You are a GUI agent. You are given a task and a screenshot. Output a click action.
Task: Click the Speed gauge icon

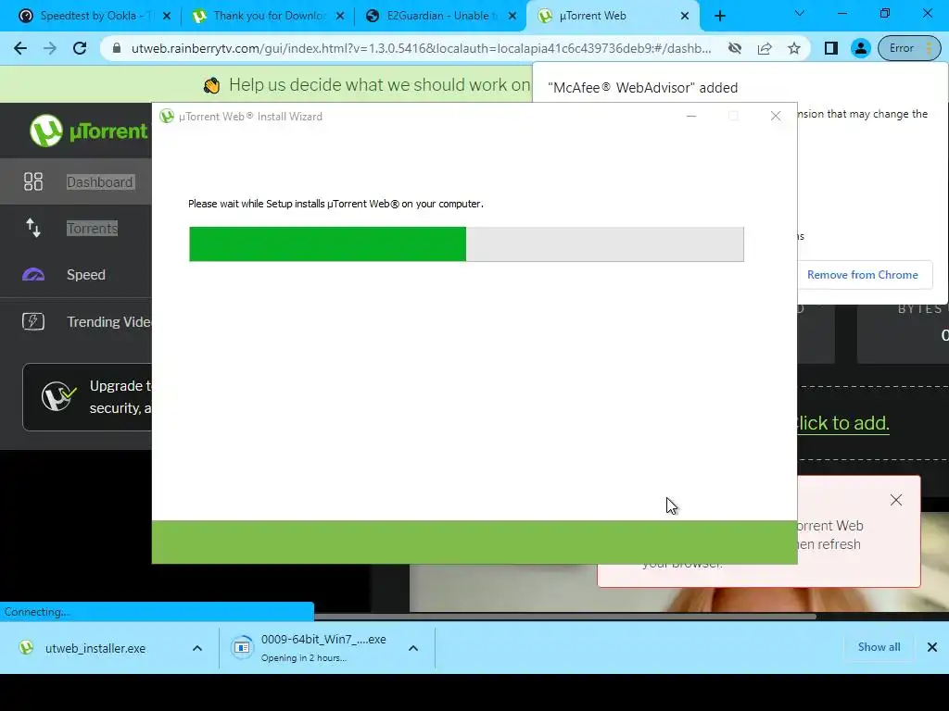tap(33, 274)
